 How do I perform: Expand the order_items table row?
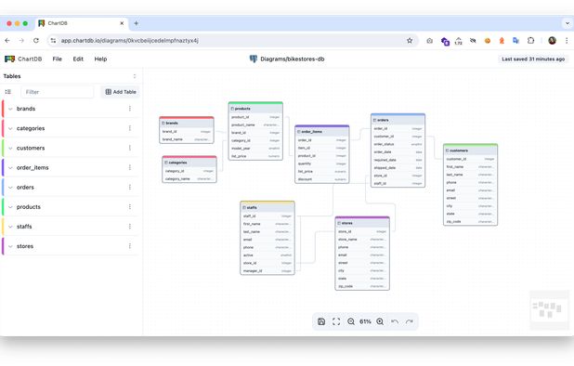pyautogui.click(x=10, y=167)
